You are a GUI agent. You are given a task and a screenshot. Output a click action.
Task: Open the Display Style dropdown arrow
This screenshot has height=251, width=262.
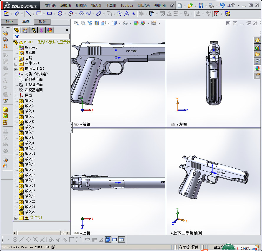tap(120, 23)
